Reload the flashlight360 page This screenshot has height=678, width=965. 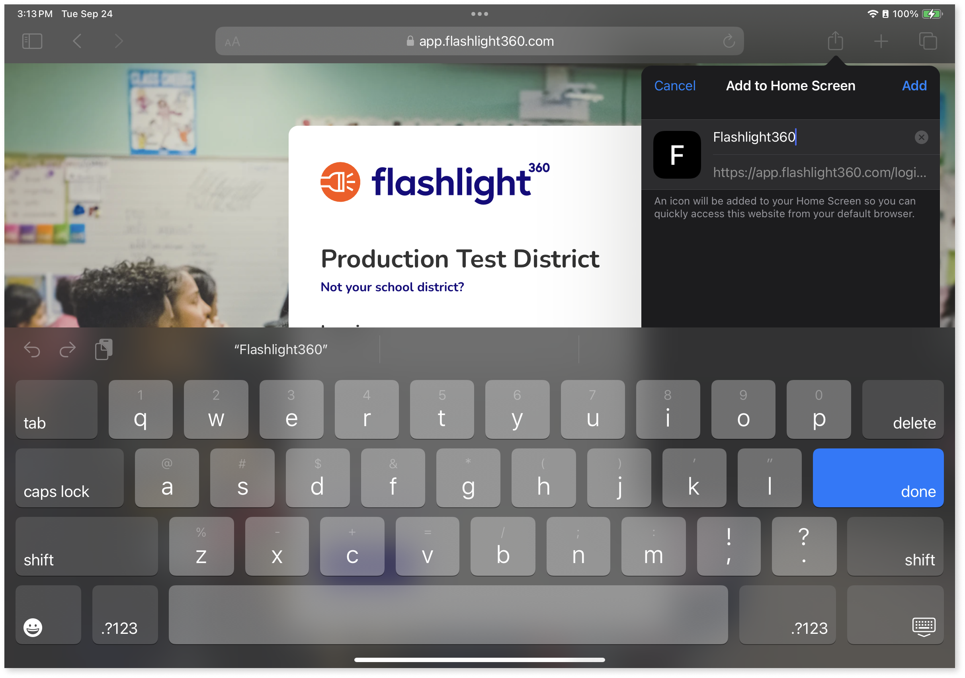click(x=729, y=41)
